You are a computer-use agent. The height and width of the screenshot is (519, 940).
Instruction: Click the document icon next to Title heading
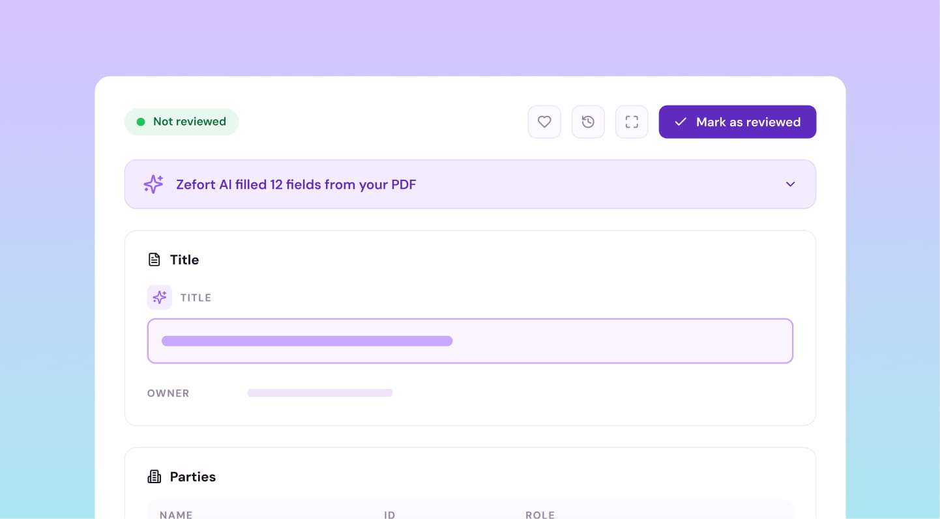pos(154,260)
